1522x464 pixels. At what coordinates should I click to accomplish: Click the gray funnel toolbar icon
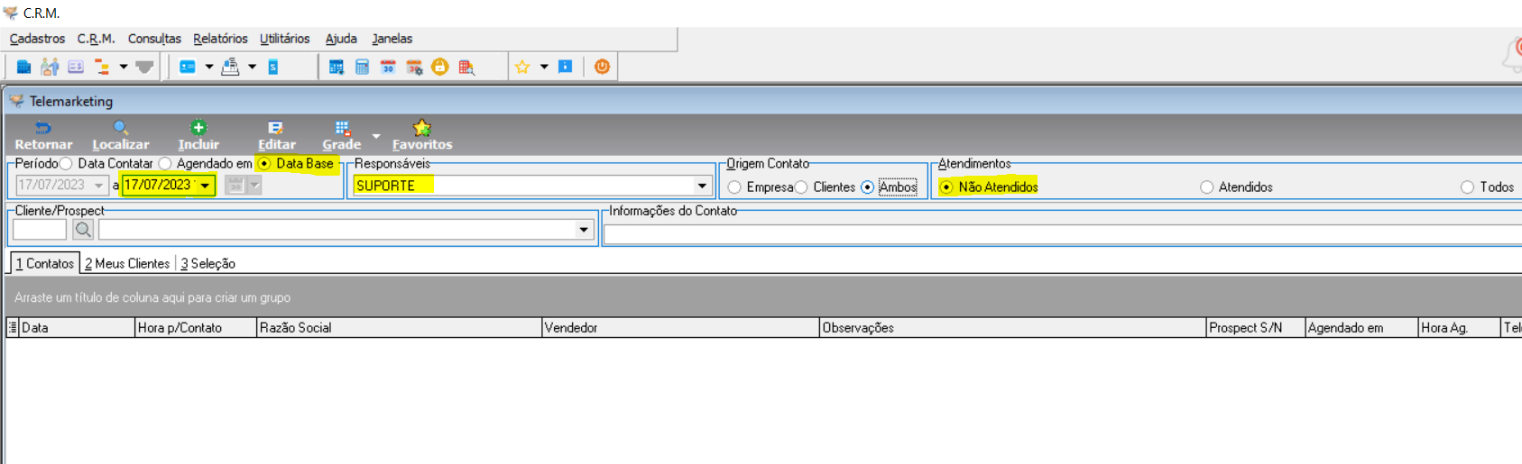pos(144,67)
